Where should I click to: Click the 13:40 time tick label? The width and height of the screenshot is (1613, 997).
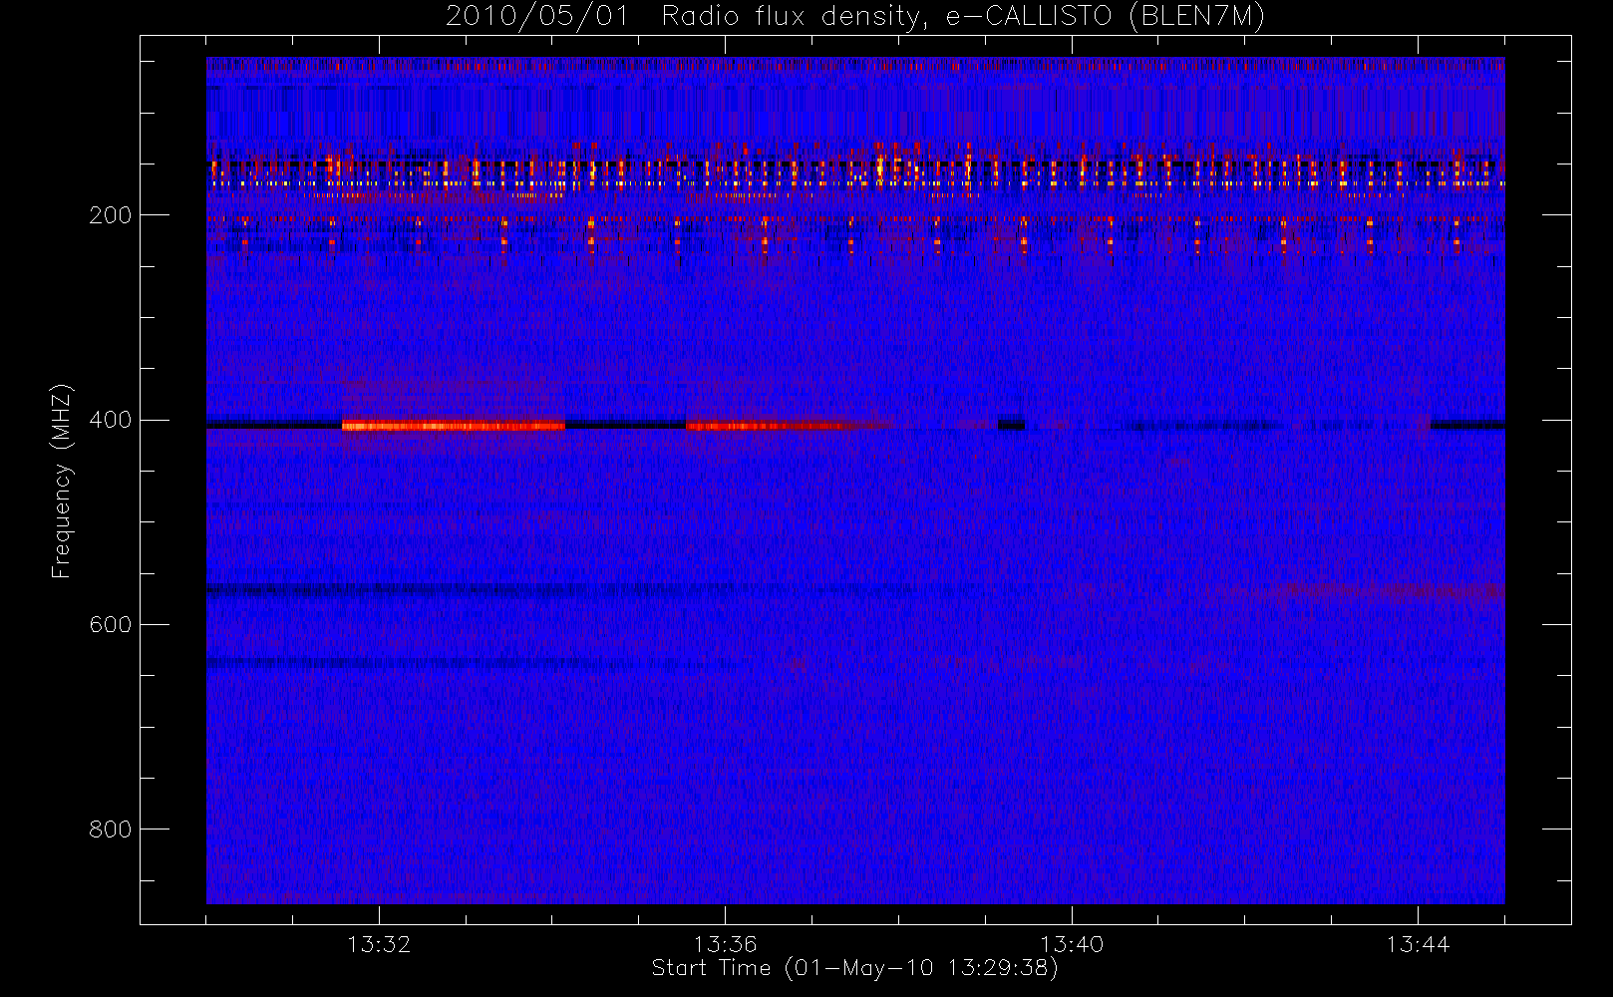[1072, 944]
